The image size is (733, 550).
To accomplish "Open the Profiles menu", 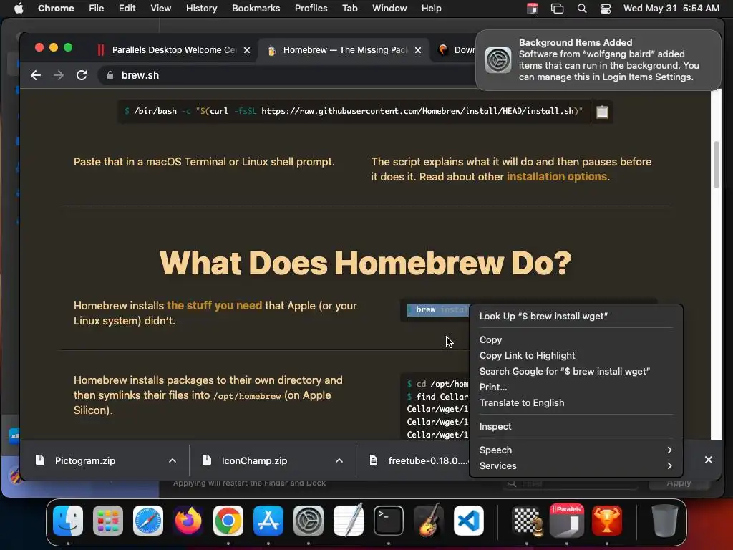I will 311,9.
